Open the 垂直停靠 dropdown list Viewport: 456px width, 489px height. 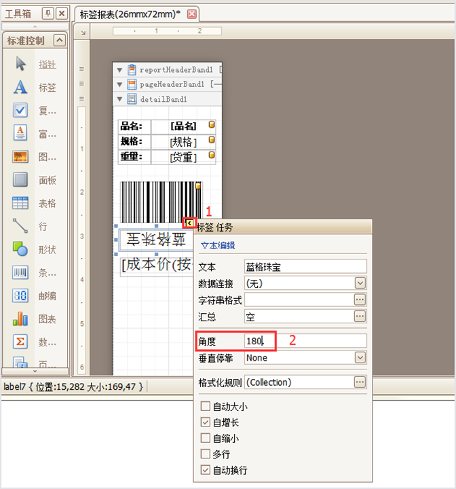click(360, 358)
